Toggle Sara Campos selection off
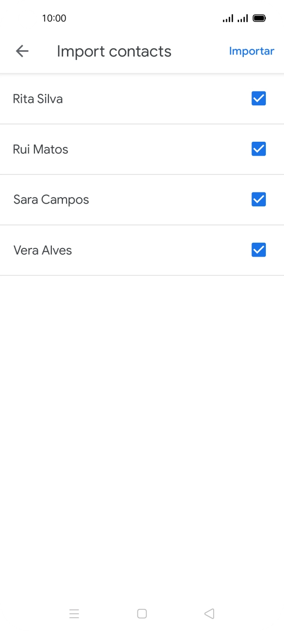The height and width of the screenshot is (631, 284). coord(258,199)
